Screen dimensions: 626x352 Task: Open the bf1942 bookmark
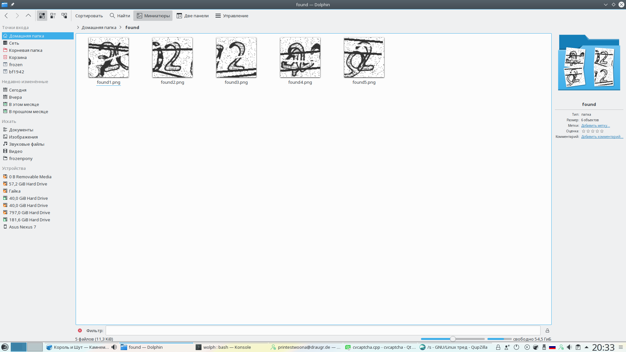pos(38,72)
